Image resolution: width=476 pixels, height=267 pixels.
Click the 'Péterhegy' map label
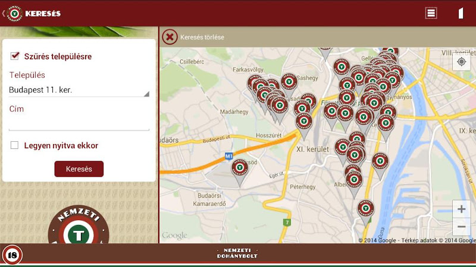(x=303, y=187)
